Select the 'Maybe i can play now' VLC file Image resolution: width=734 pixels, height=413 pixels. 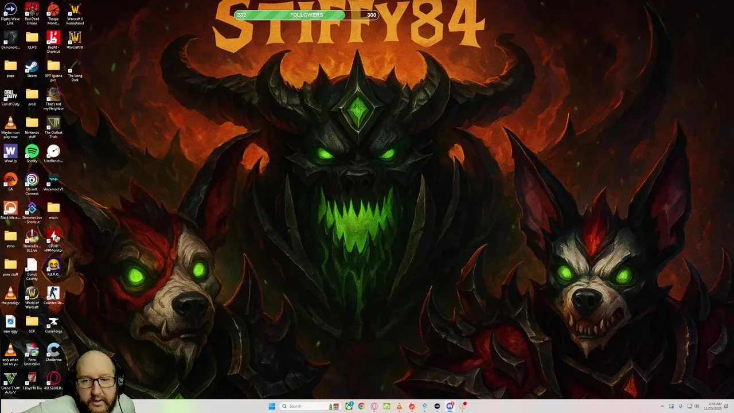click(x=10, y=127)
